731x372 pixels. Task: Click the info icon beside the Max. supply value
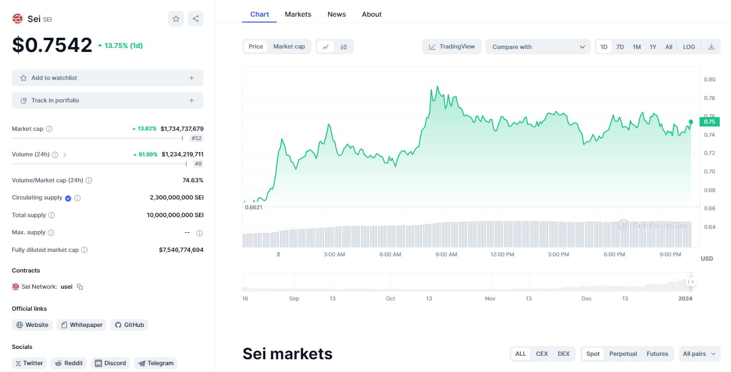[200, 233]
